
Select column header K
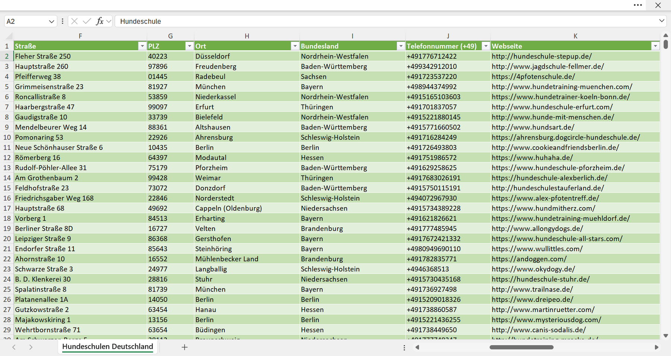point(575,36)
